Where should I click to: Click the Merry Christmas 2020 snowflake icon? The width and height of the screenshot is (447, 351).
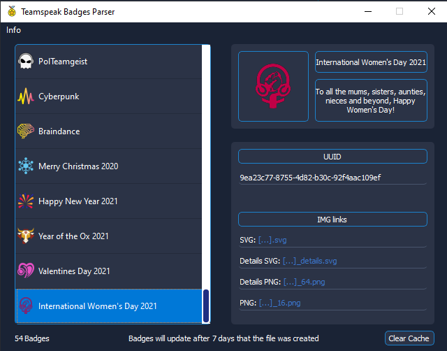click(x=26, y=166)
